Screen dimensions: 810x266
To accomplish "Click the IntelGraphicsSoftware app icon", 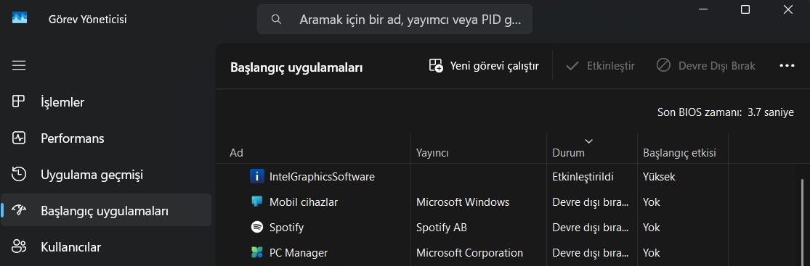I will tap(256, 176).
